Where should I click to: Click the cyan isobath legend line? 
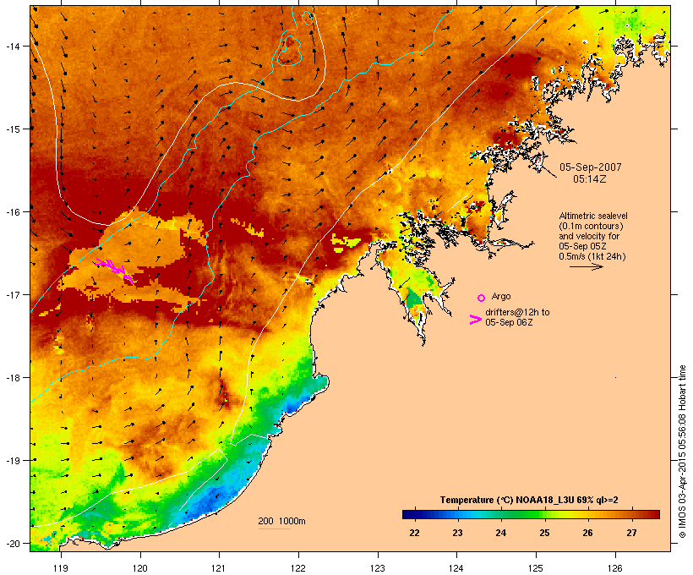tap(275, 528)
